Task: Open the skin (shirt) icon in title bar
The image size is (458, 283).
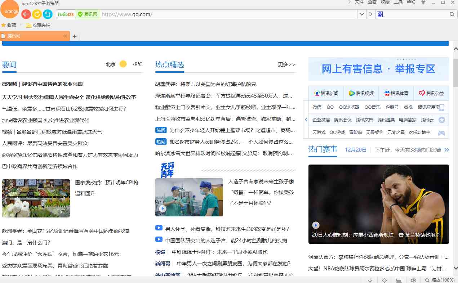Action: (423, 2)
